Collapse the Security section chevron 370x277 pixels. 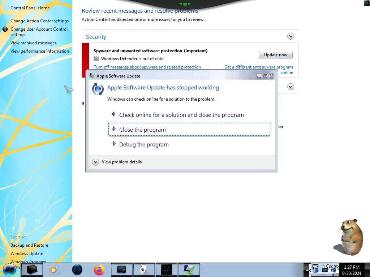(291, 36)
